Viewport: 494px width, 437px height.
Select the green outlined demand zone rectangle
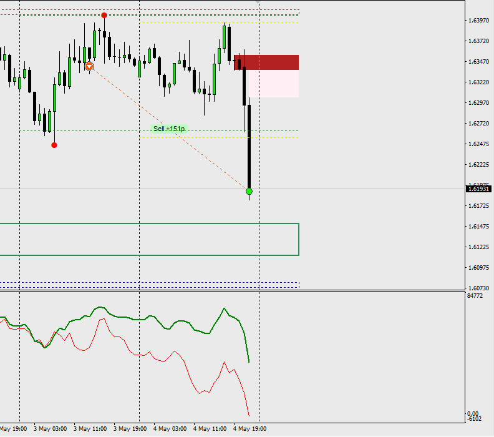pyautogui.click(x=149, y=239)
